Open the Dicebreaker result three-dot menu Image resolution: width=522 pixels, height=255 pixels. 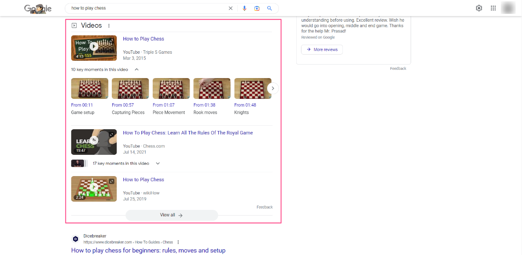pyautogui.click(x=178, y=242)
